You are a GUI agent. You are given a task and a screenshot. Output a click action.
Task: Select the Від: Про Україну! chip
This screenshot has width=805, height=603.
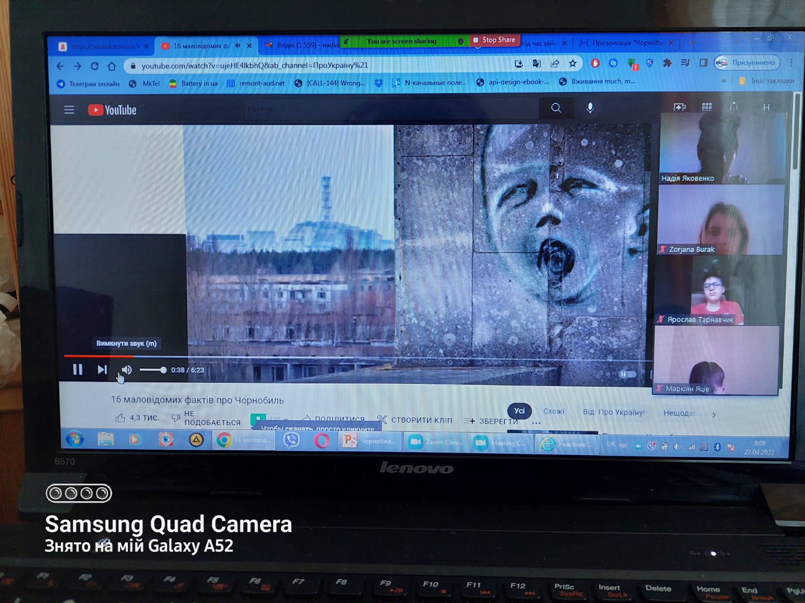point(613,412)
